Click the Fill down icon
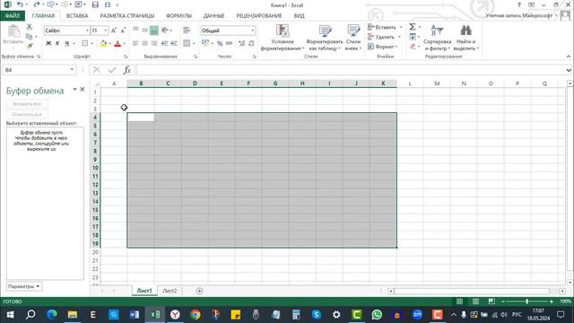 point(413,37)
